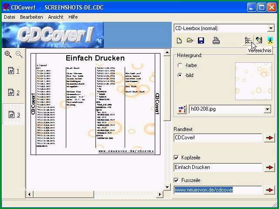Switch to page 3 icon
279x209 pixels.
click(14, 115)
